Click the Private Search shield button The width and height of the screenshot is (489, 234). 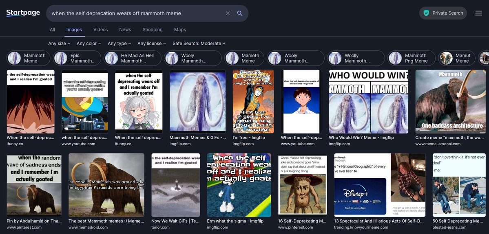pyautogui.click(x=443, y=13)
